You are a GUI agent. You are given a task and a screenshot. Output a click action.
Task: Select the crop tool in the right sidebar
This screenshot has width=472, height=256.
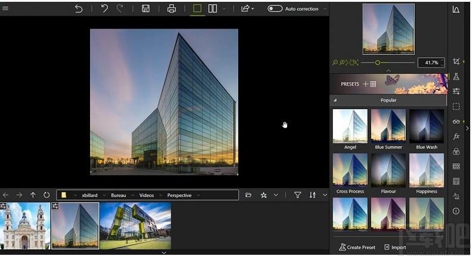(456, 62)
